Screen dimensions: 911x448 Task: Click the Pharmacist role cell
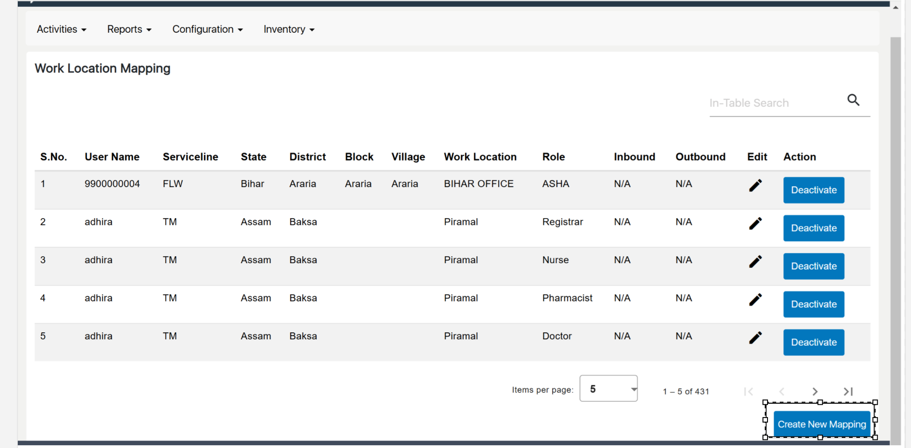pyautogui.click(x=567, y=298)
